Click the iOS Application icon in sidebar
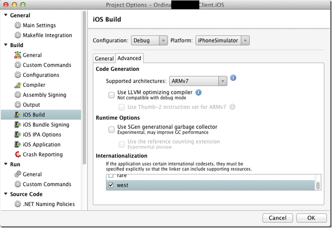 (18, 145)
